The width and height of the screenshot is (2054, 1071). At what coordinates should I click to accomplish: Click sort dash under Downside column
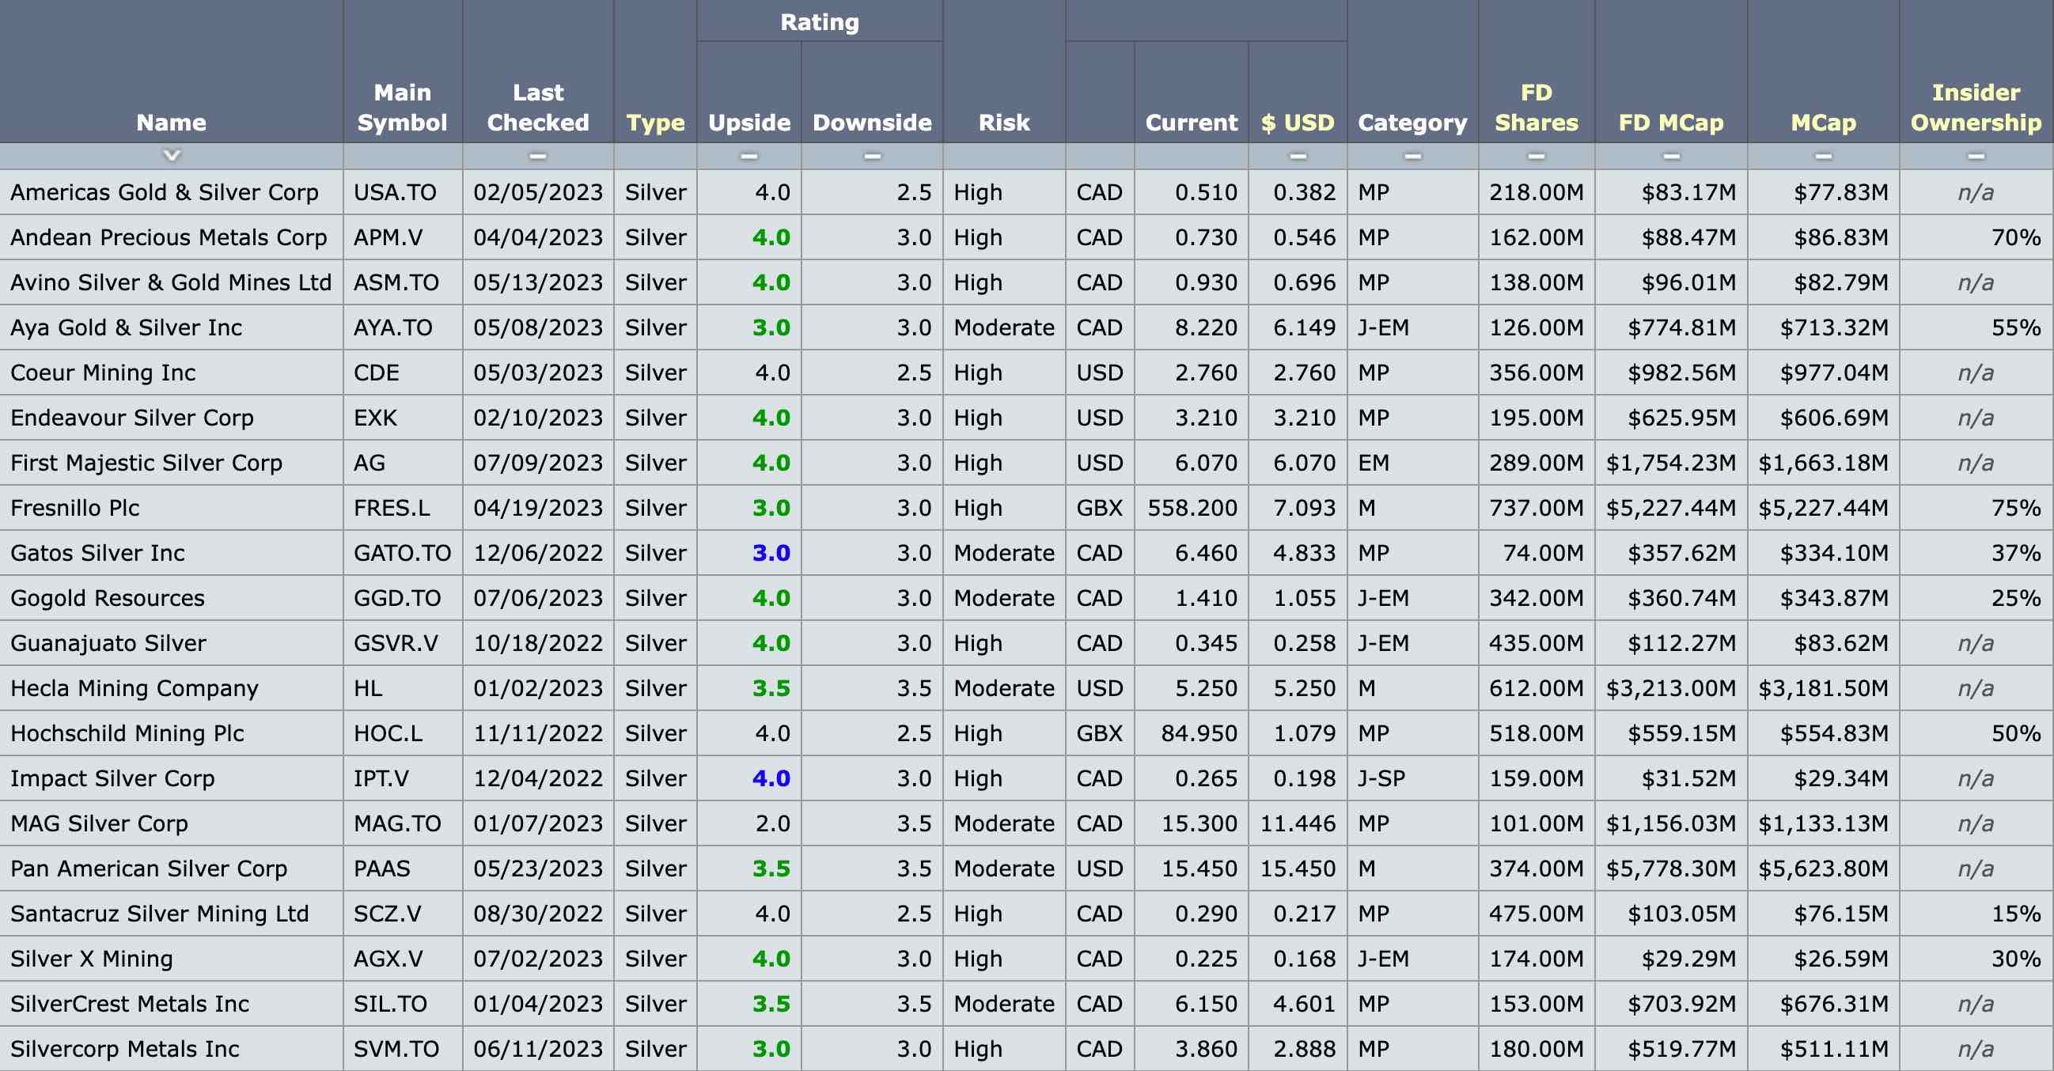tap(871, 156)
